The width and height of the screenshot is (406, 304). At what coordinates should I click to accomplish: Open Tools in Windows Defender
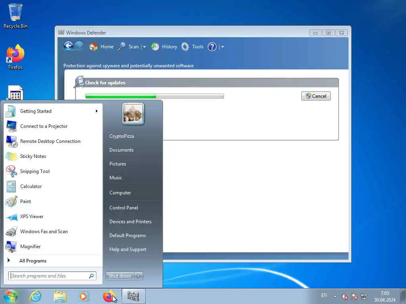192,47
